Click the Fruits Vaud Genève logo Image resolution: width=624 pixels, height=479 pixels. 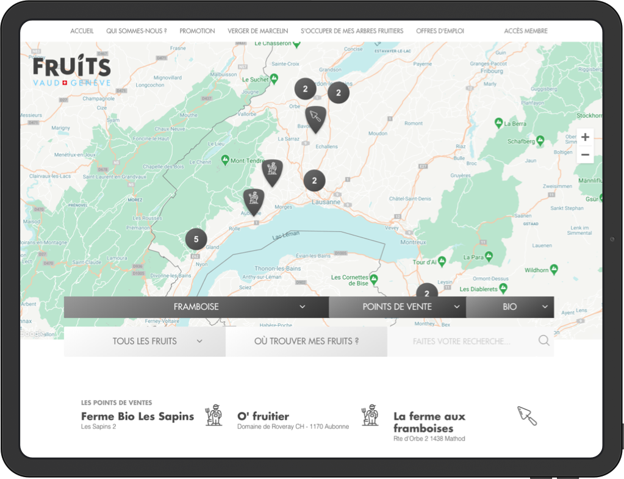click(71, 70)
